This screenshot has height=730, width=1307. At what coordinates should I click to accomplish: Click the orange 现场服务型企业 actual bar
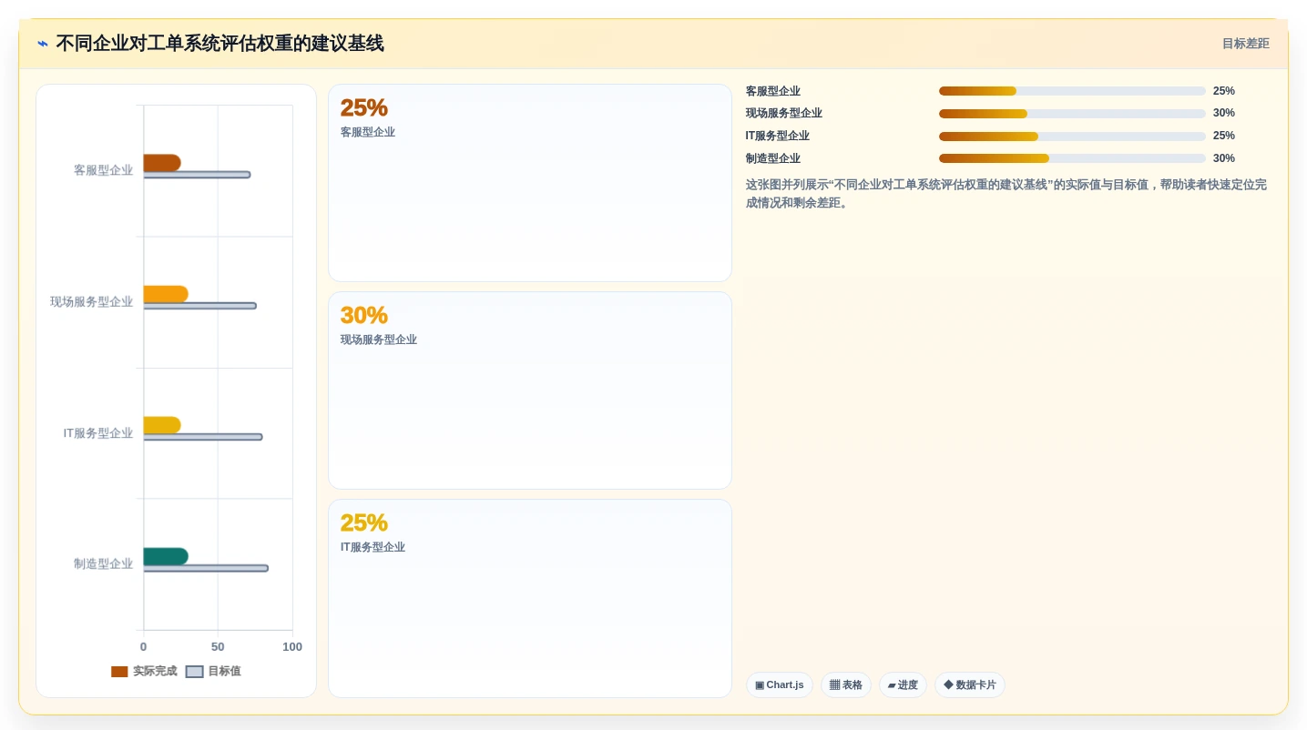click(x=166, y=294)
